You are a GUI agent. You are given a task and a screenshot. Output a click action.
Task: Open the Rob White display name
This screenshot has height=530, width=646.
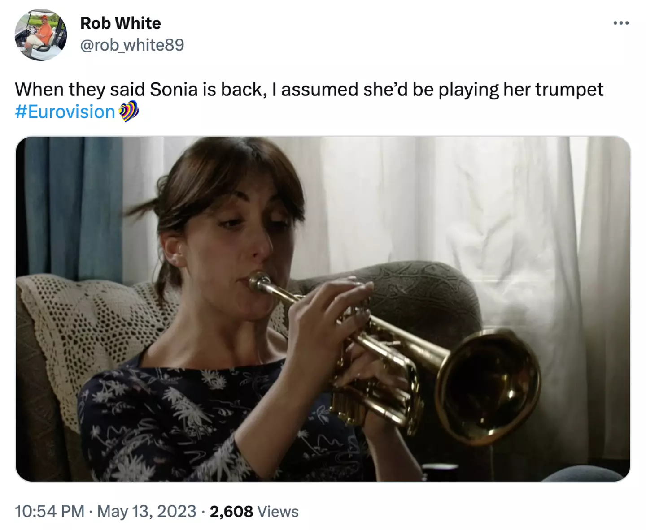click(120, 23)
